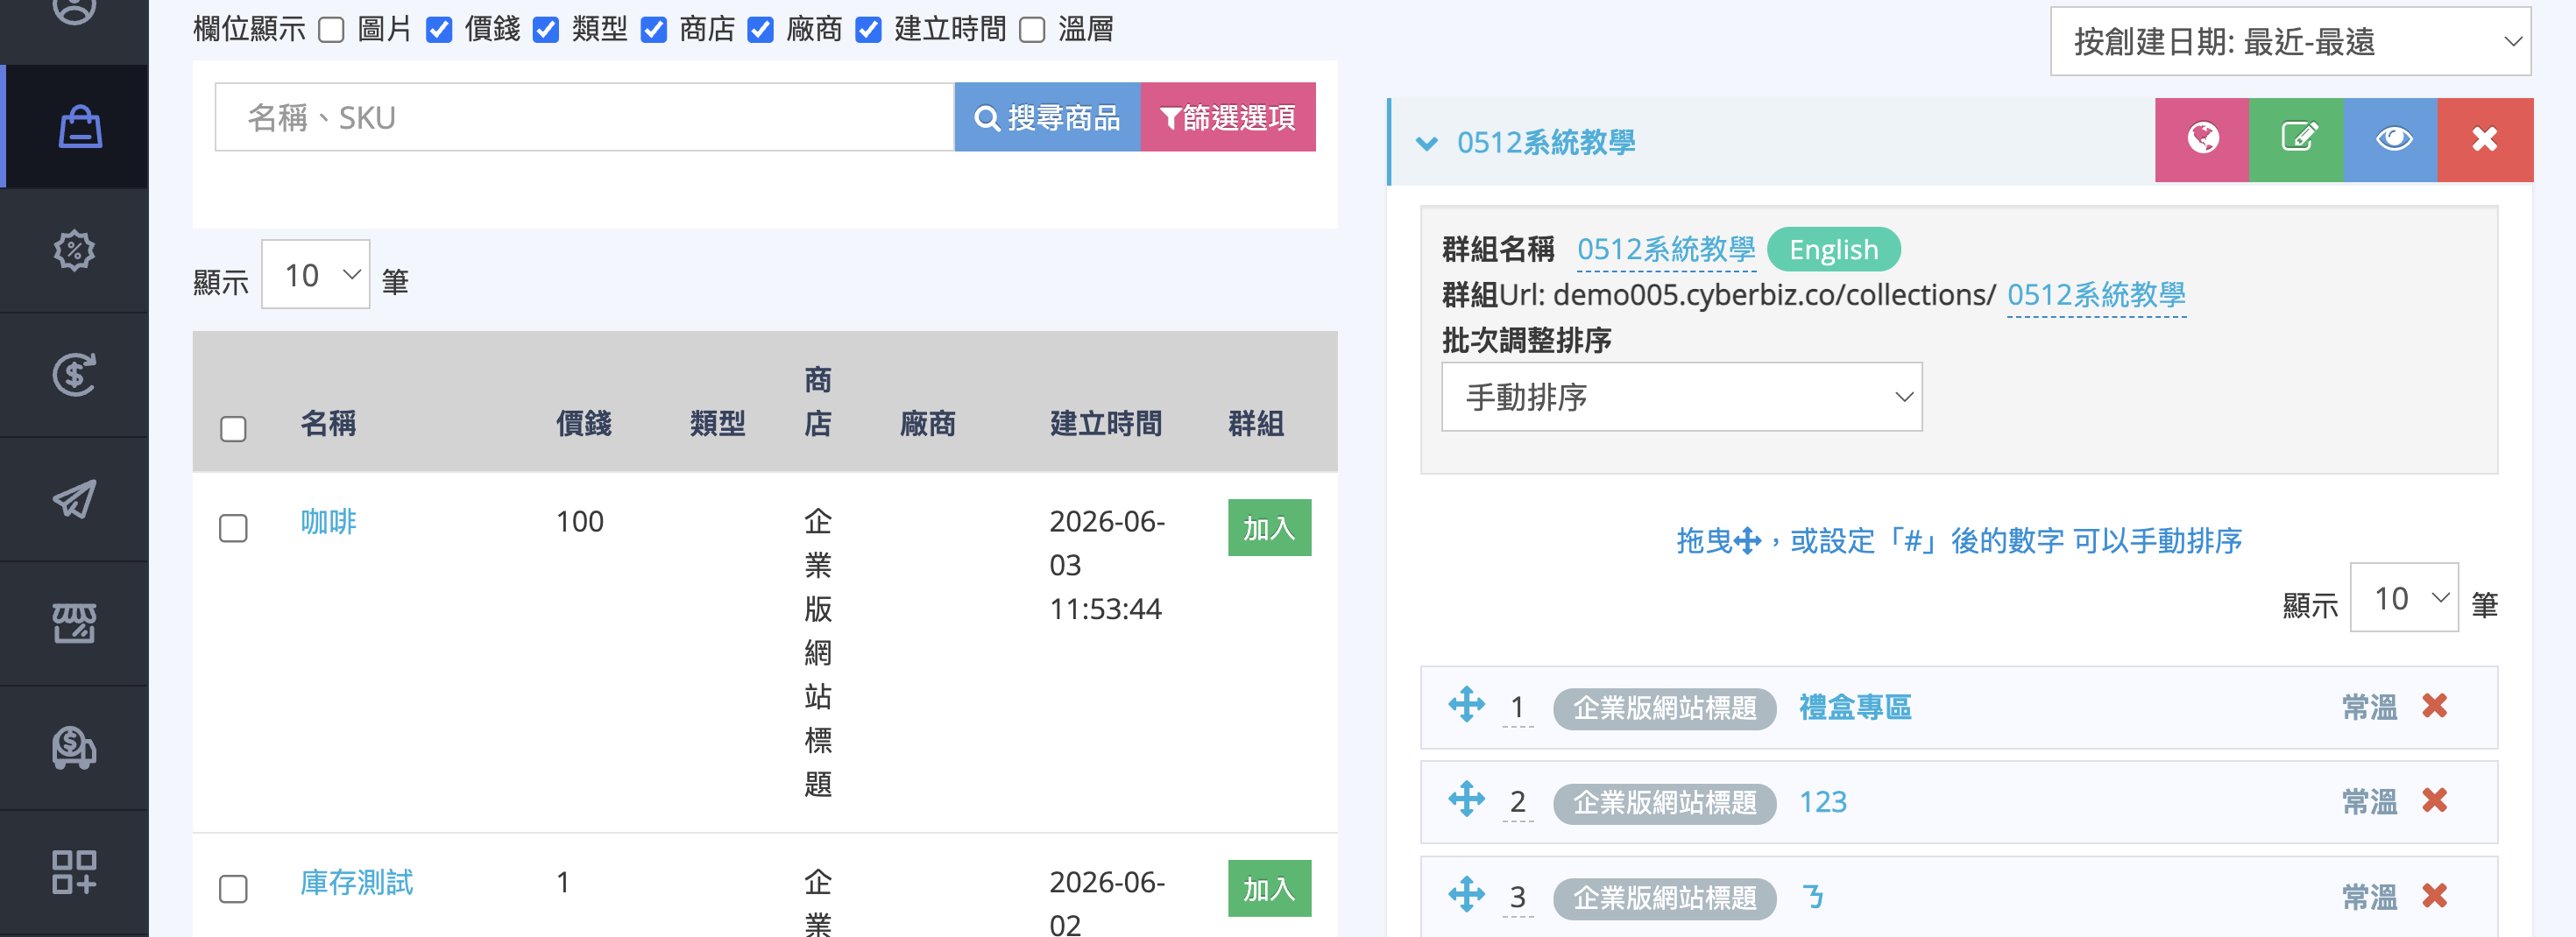Remove item ㄋ from the group

[x=2435, y=895]
